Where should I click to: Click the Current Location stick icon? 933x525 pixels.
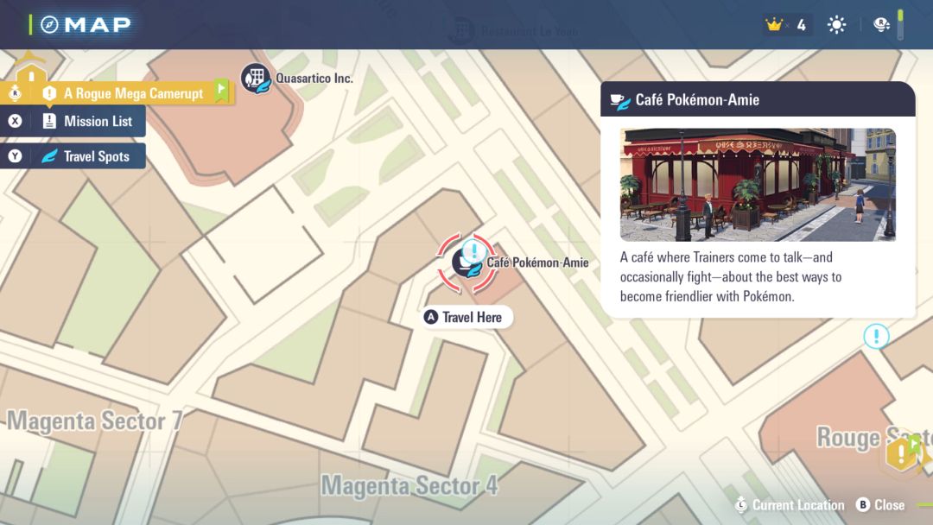click(739, 505)
